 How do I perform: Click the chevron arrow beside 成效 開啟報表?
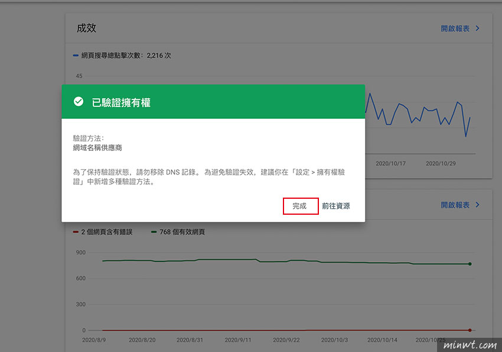tap(478, 28)
